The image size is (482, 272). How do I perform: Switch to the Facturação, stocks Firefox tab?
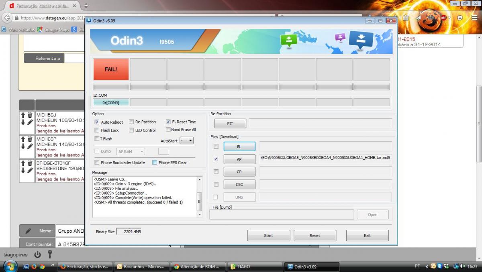click(43, 6)
